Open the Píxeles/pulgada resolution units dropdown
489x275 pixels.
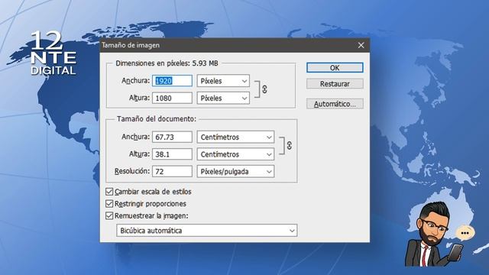[235, 171]
